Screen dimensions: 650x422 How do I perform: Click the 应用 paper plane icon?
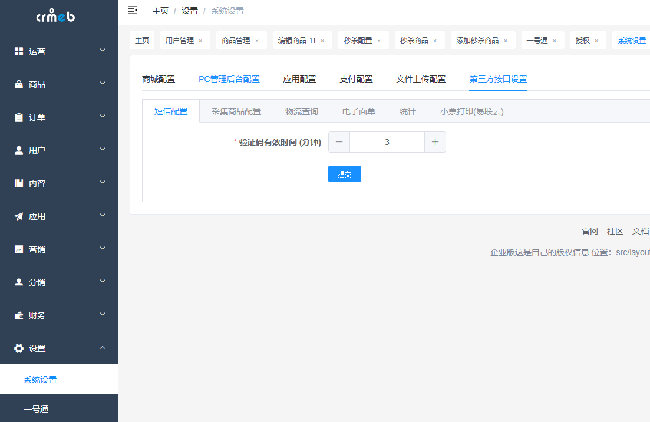pos(19,216)
